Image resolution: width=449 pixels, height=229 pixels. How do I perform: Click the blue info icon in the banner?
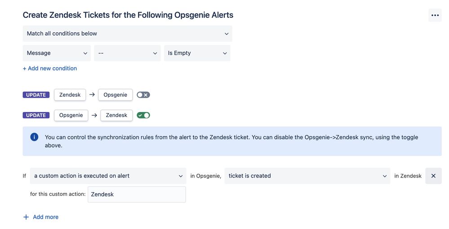point(34,137)
